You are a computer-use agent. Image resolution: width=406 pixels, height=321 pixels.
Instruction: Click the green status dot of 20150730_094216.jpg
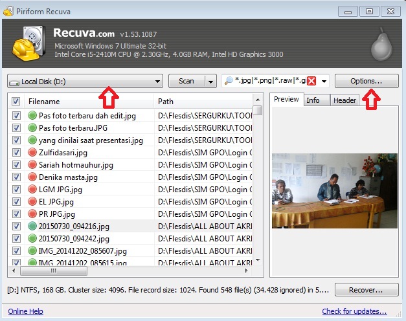coord(32,226)
